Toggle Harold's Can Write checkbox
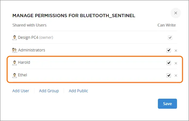Screen dimensions: 189x121 pyautogui.click(x=169, y=63)
